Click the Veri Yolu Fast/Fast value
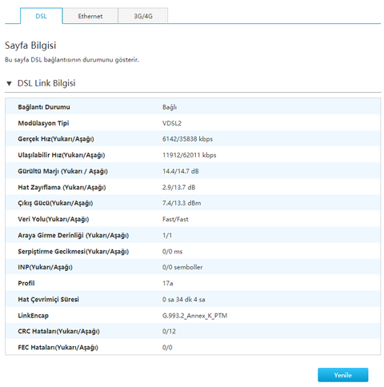This screenshot has width=384, height=387. [x=175, y=219]
